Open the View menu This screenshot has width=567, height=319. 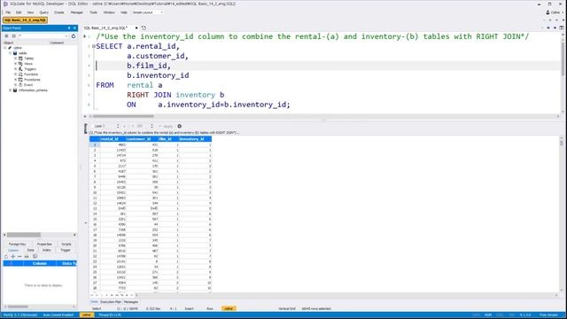coord(30,12)
